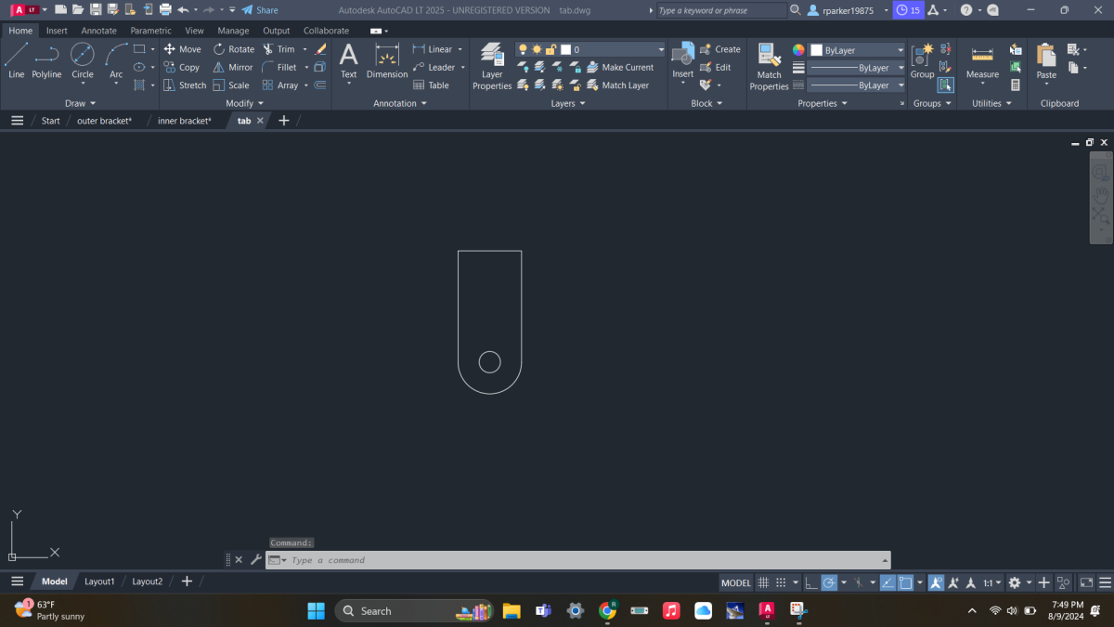
Task: Insert a Table
Action: click(x=431, y=85)
